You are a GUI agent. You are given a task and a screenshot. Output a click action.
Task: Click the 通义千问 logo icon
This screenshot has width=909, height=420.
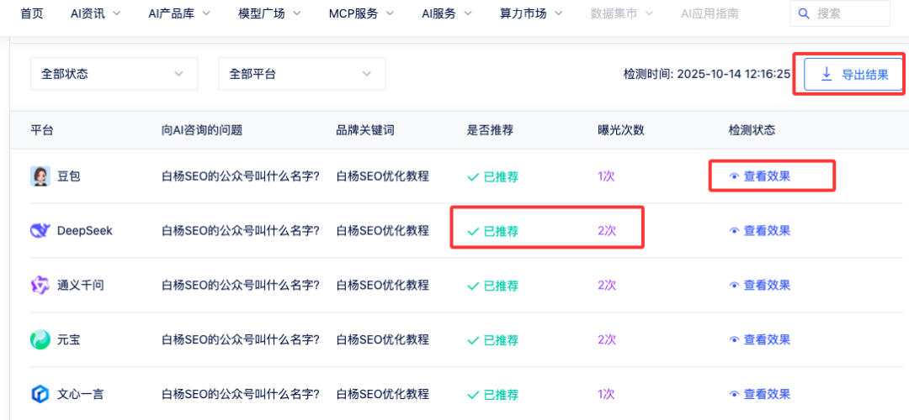tap(40, 286)
